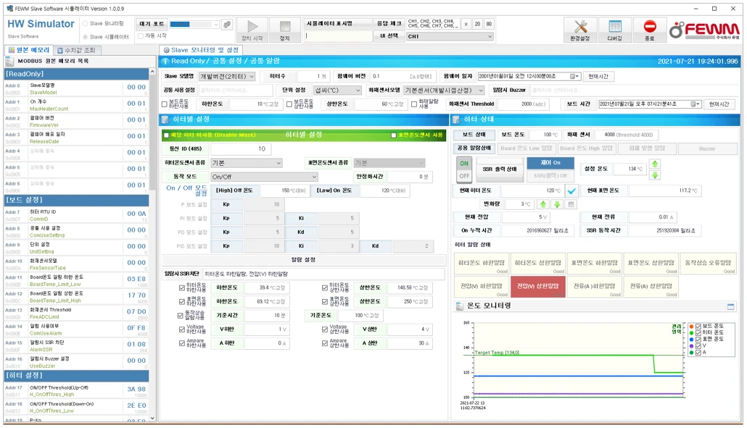
Task: Click the red 전압(V) 상한알람 alarm tile
Action: pyautogui.click(x=538, y=287)
